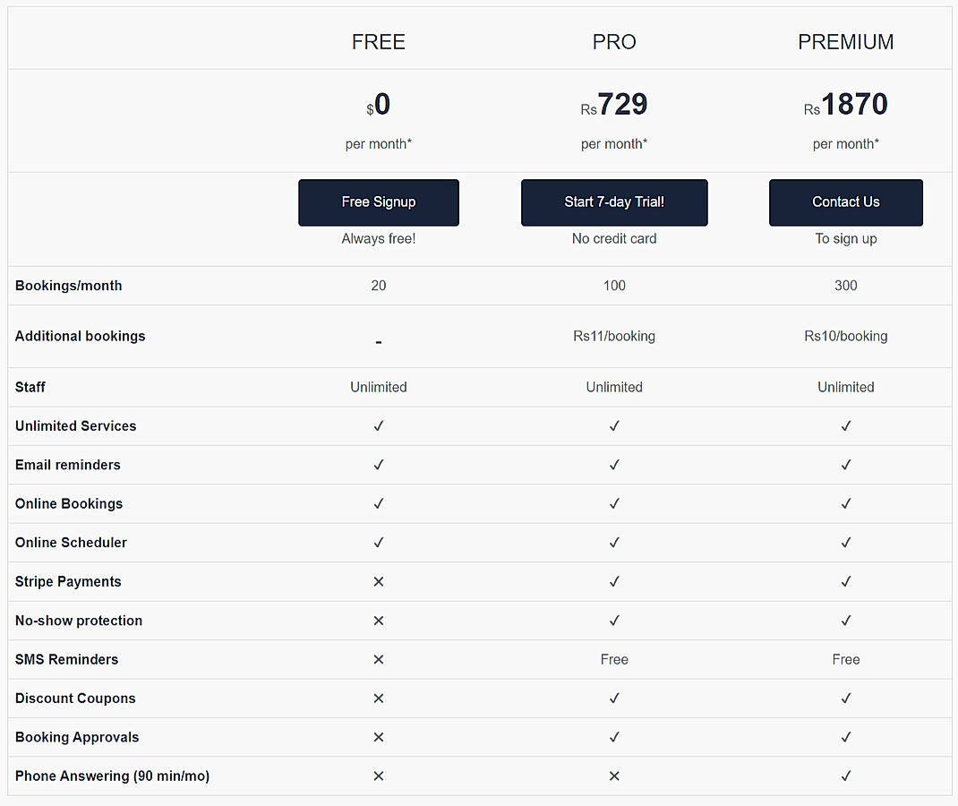
Task: Click Free plan cross for Discount Coupons
Action: (378, 699)
